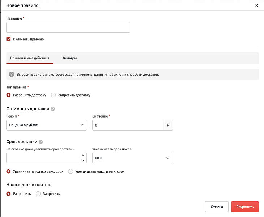The width and height of the screenshot is (264, 217).
Task: Decrease delivery days with down arrow
Action: pos(83,161)
